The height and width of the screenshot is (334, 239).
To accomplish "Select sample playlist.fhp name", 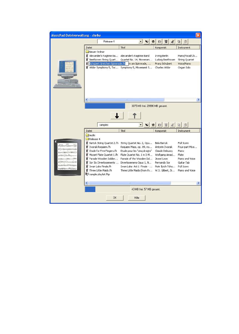I will 100,174.
